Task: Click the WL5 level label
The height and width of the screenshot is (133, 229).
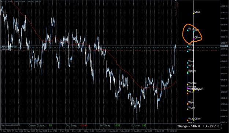Action: [191, 119]
